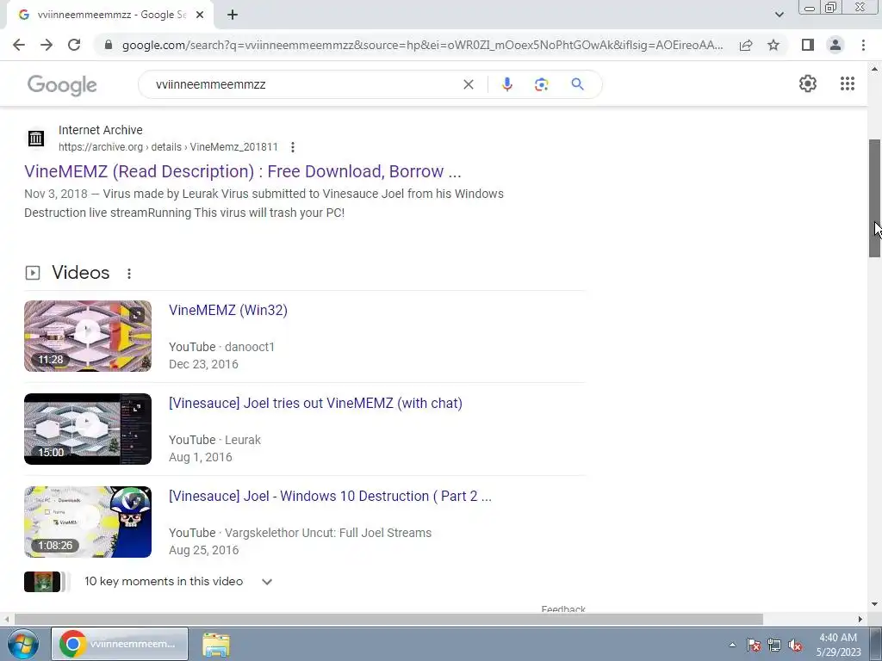
Task: Click the key moments preview thumbnail
Action: pyautogui.click(x=42, y=582)
